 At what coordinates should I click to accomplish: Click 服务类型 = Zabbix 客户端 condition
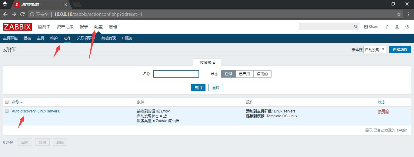158,121
